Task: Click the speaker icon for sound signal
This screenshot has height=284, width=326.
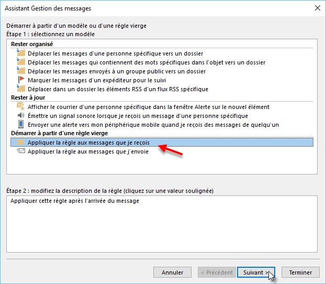Action: (x=21, y=115)
